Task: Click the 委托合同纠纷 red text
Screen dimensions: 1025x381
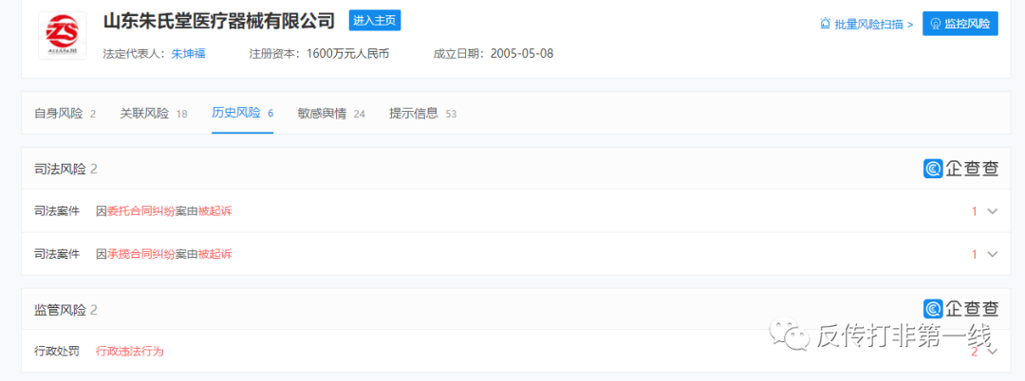Action: [x=141, y=210]
